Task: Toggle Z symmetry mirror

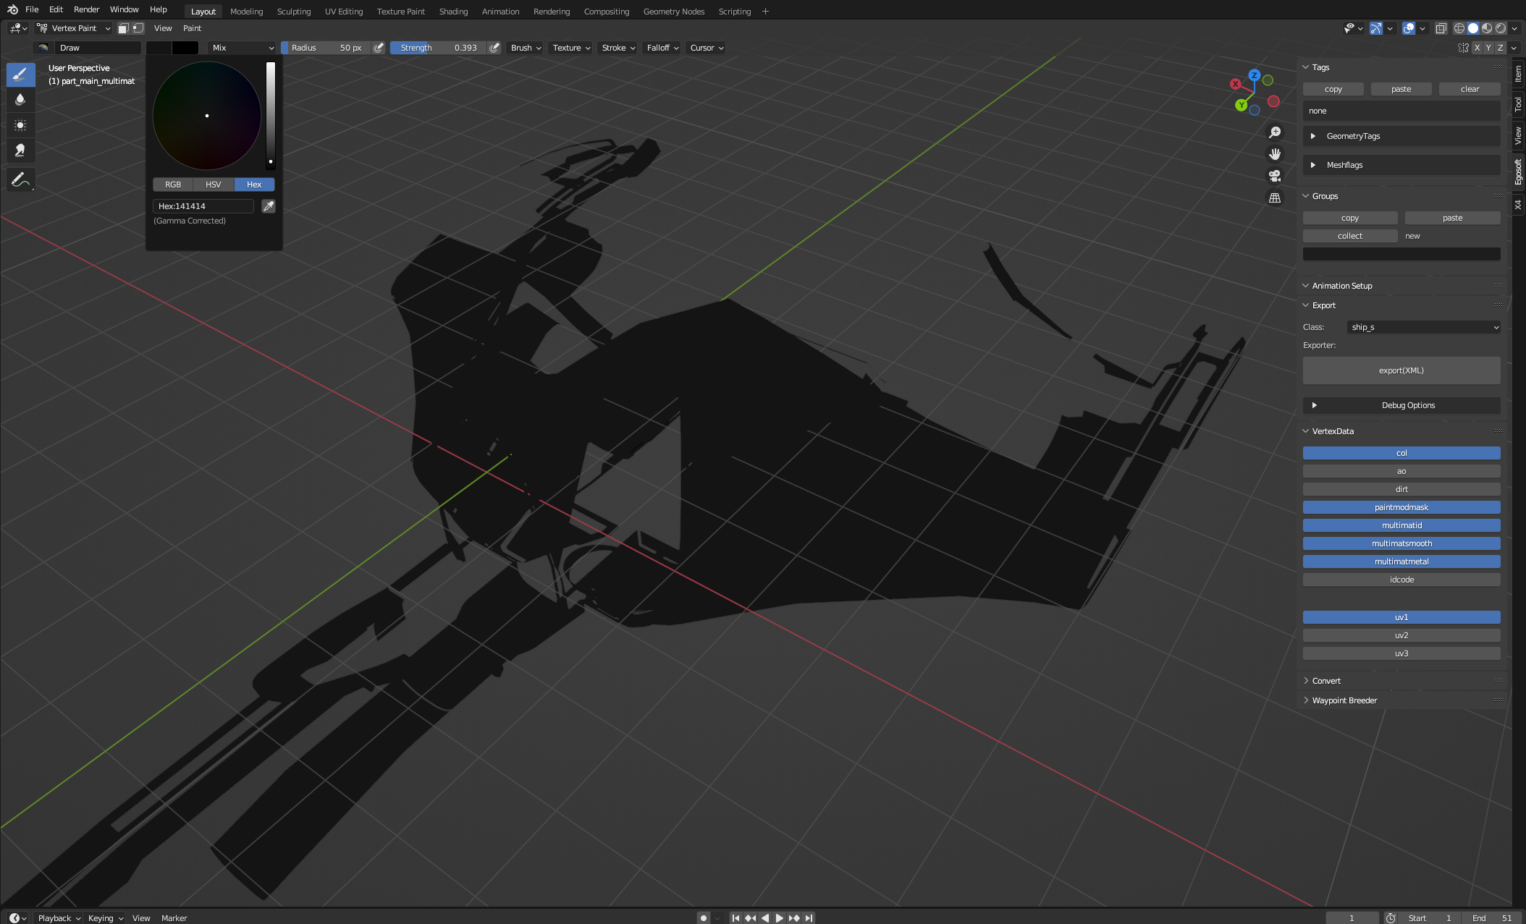Action: coord(1500,48)
